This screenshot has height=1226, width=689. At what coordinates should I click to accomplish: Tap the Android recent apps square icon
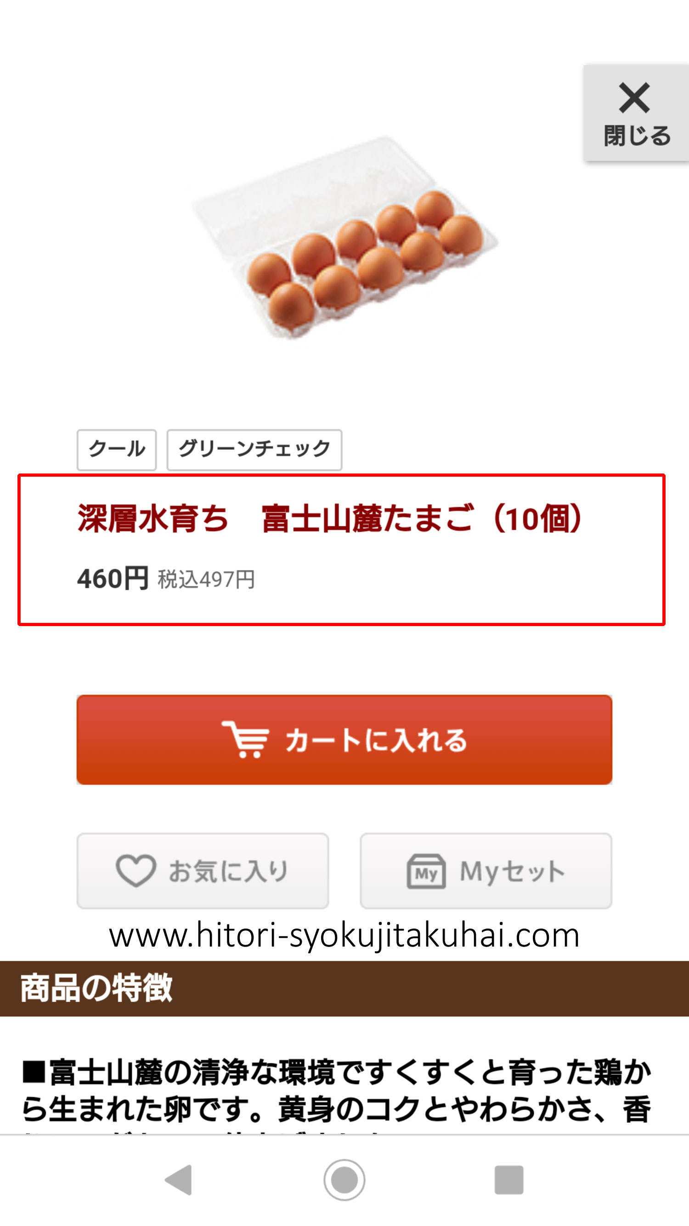point(509,1180)
